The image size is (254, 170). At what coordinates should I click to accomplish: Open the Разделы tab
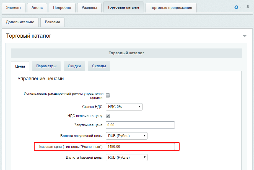pyautogui.click(x=89, y=8)
